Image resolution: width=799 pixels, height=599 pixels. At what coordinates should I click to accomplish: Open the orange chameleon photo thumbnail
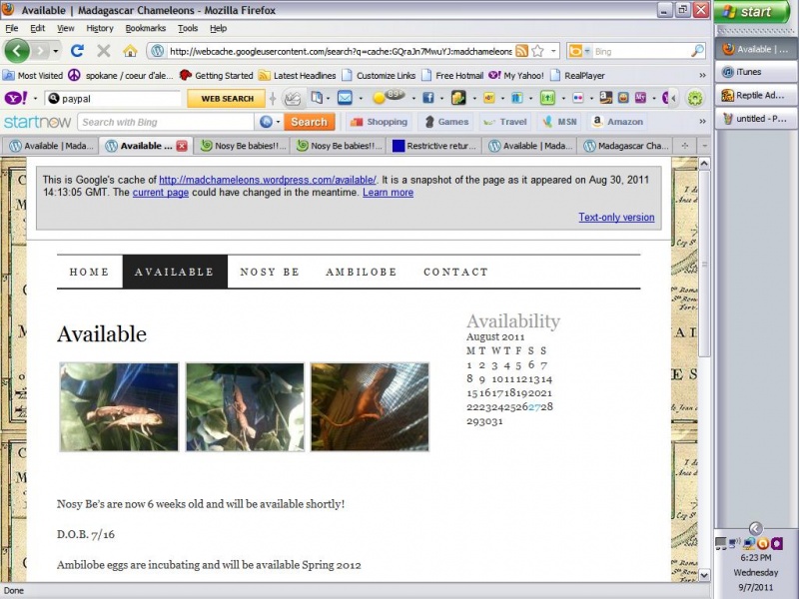[370, 407]
